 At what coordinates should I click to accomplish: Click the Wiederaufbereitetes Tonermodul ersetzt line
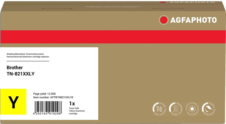[x=25, y=54]
